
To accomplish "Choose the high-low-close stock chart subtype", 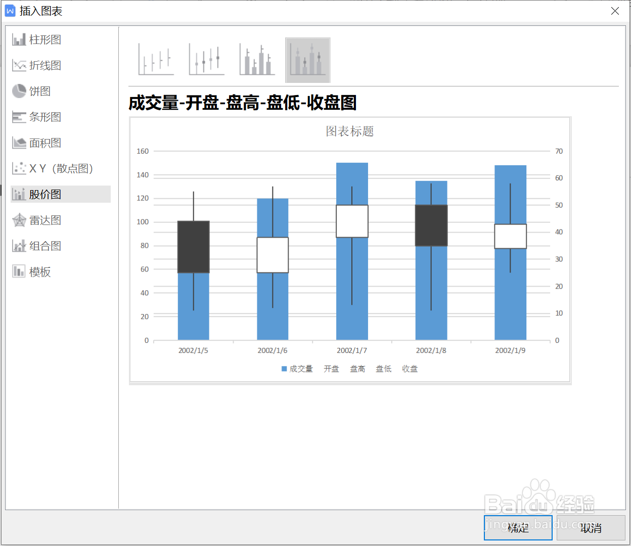I will [x=156, y=60].
